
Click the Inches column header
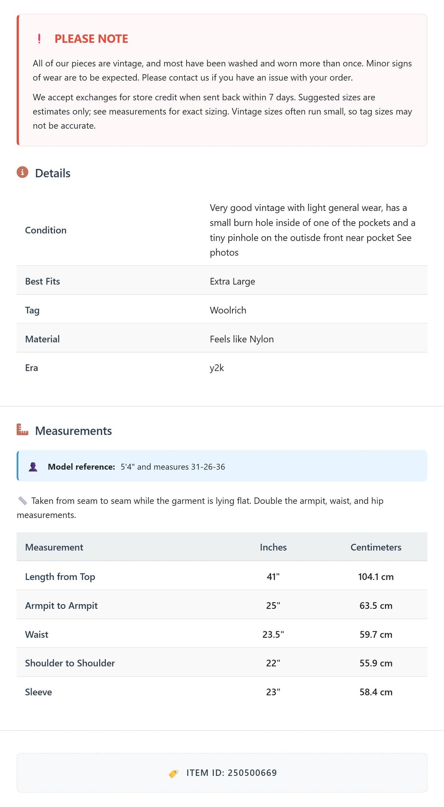tap(273, 547)
